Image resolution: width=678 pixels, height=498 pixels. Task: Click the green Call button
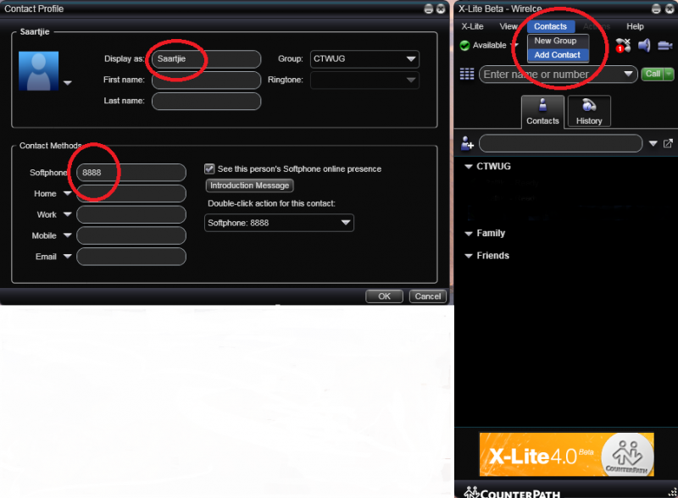click(x=653, y=74)
